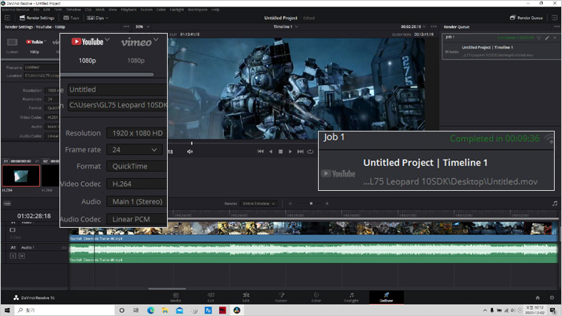Toggle the video track enable icon
Image resolution: width=562 pixels, height=316 pixels.
13,229
